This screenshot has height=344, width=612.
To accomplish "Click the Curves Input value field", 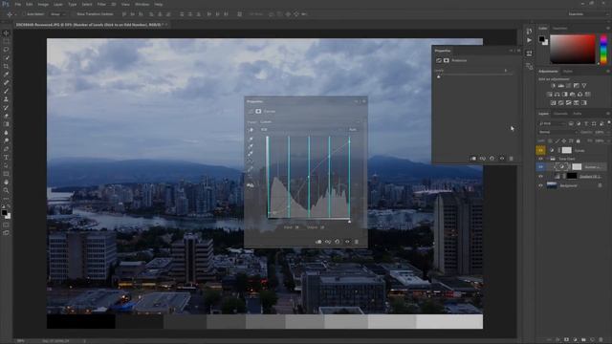I will [x=297, y=227].
